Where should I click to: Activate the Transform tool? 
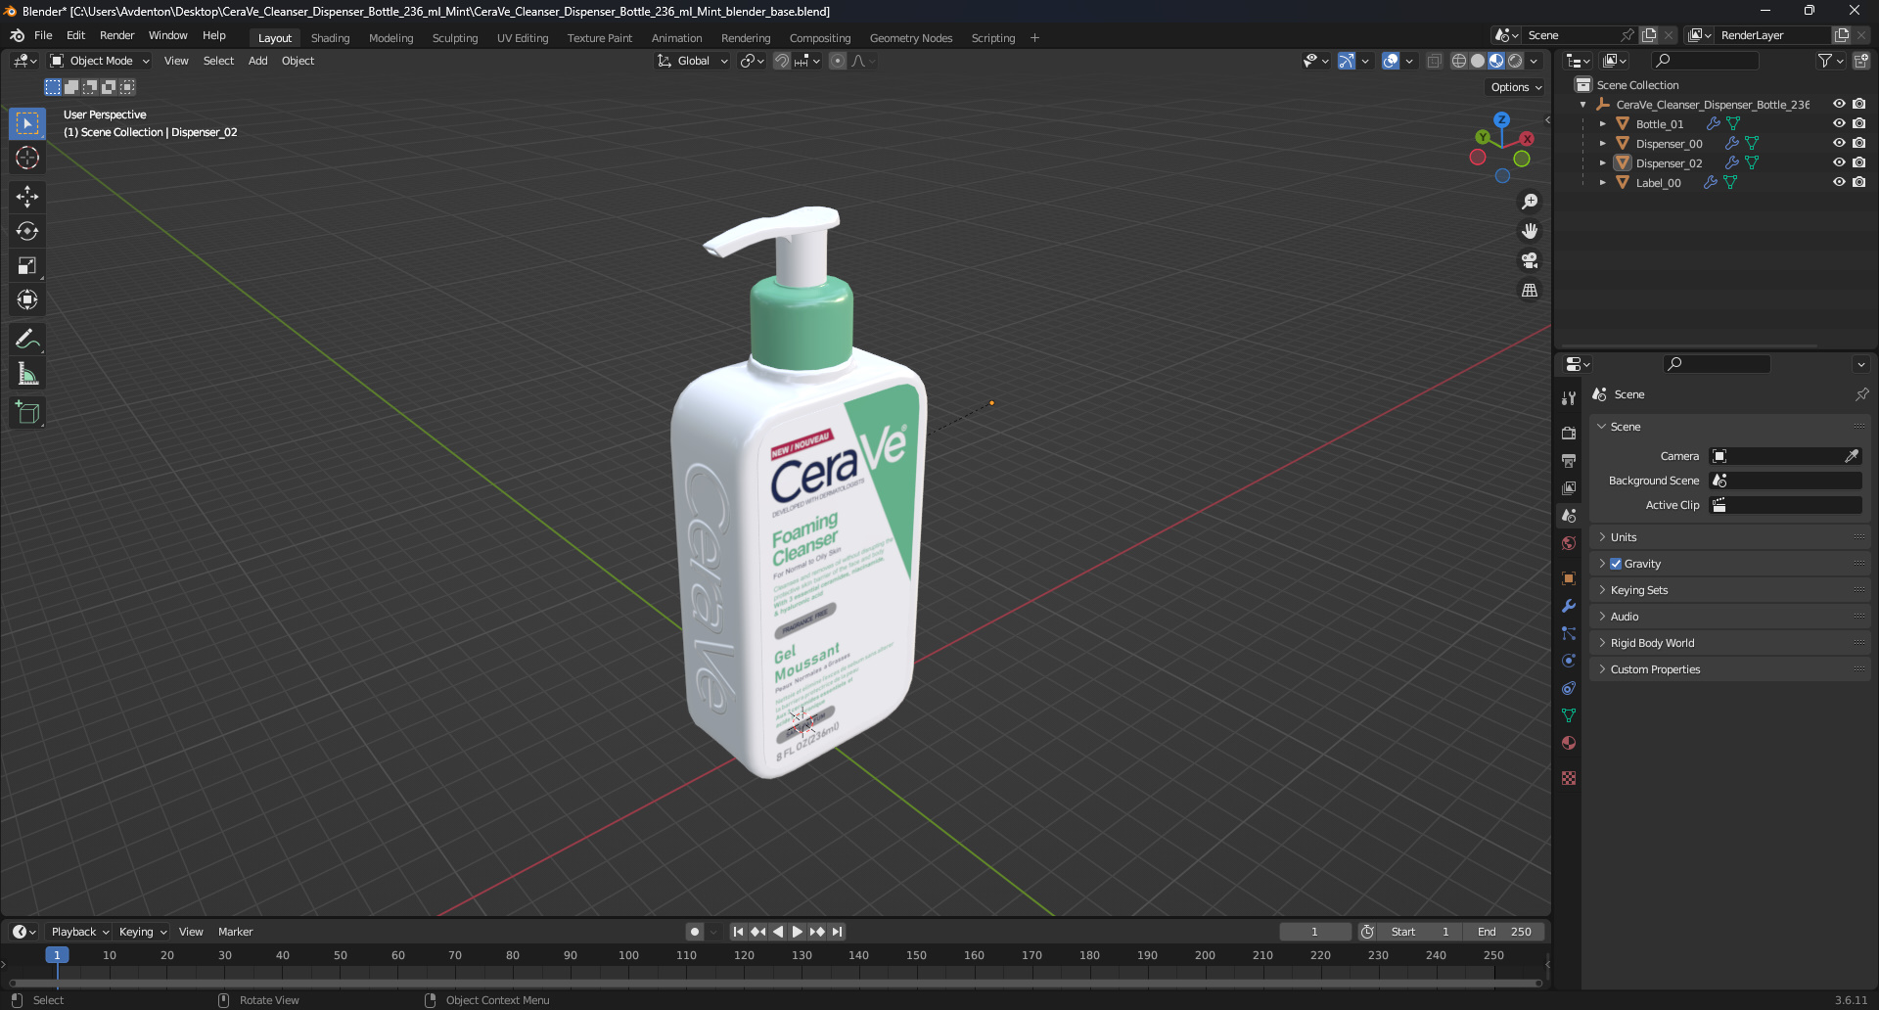pos(27,299)
